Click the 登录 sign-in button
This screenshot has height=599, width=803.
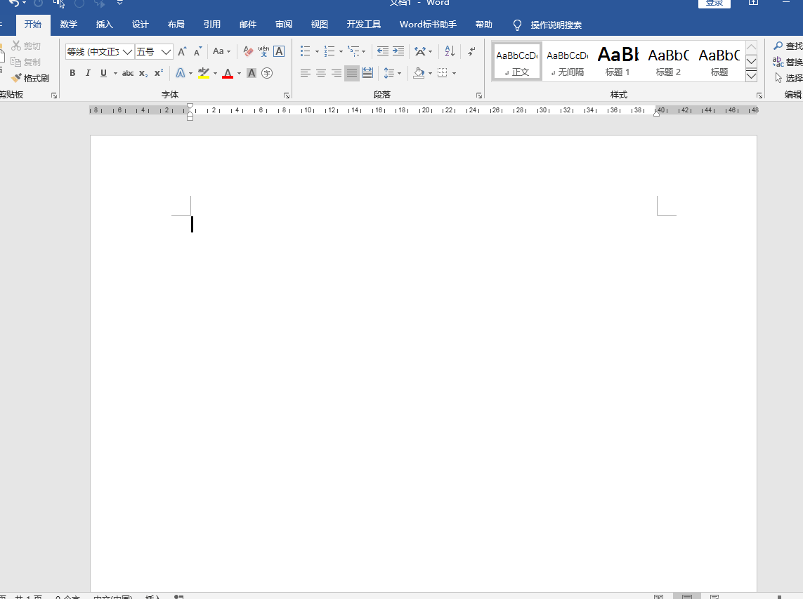[x=714, y=3]
